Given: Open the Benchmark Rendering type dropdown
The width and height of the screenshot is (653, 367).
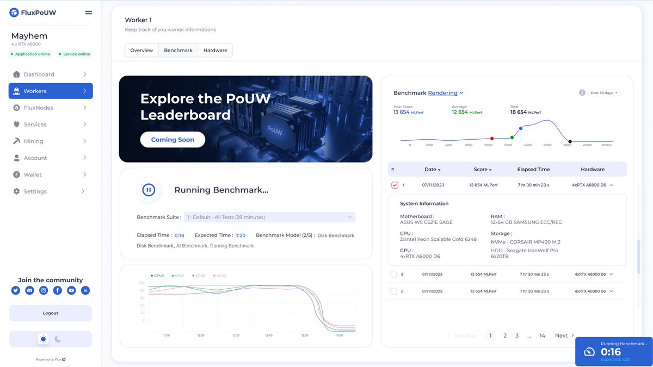Looking at the screenshot, I should (x=446, y=93).
